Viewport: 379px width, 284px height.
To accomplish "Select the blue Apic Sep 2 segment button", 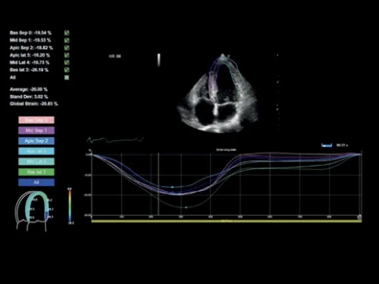I will 37,141.
